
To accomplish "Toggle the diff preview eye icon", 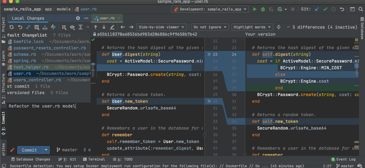I will pyautogui.click(x=72, y=27).
